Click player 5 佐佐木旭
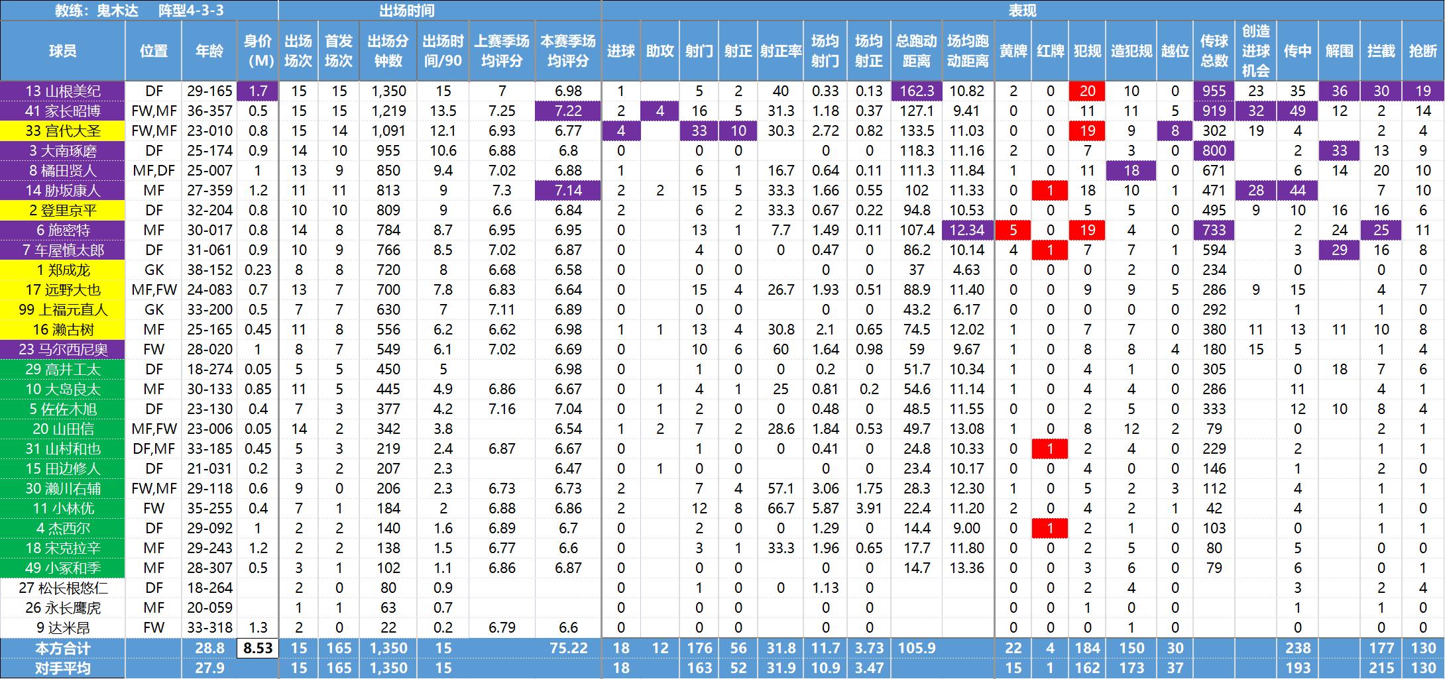This screenshot has height=679, width=1445. (63, 409)
